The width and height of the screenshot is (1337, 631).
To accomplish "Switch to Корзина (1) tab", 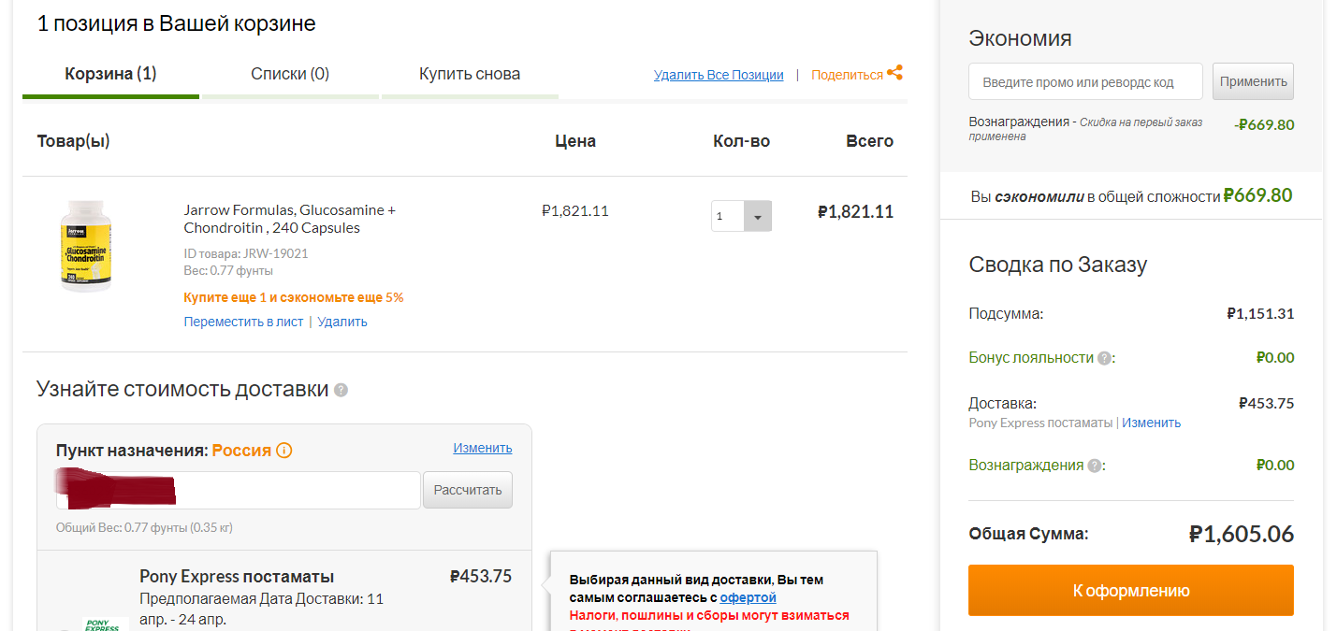I will pyautogui.click(x=110, y=74).
